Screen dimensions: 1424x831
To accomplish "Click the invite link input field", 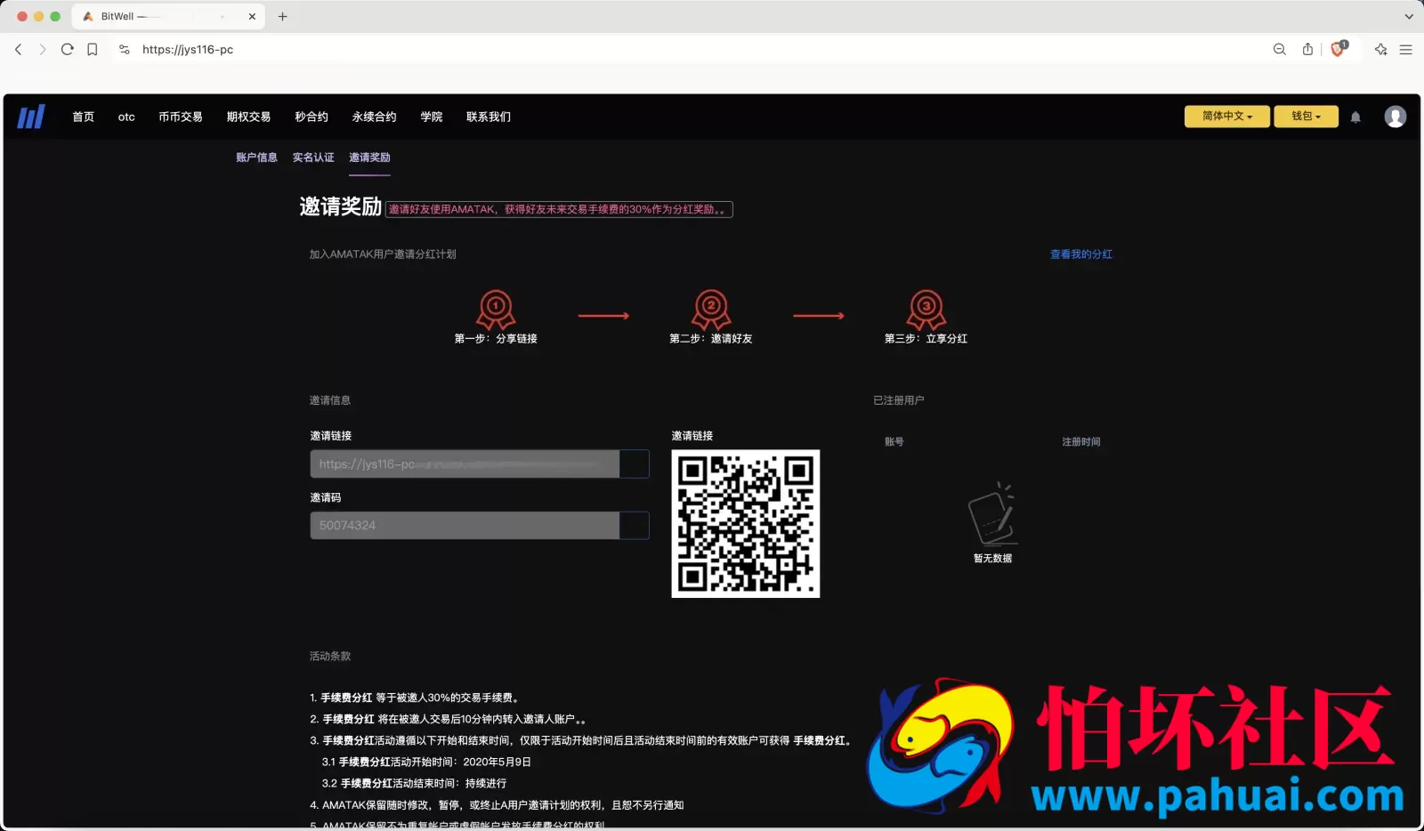I will click(x=465, y=464).
